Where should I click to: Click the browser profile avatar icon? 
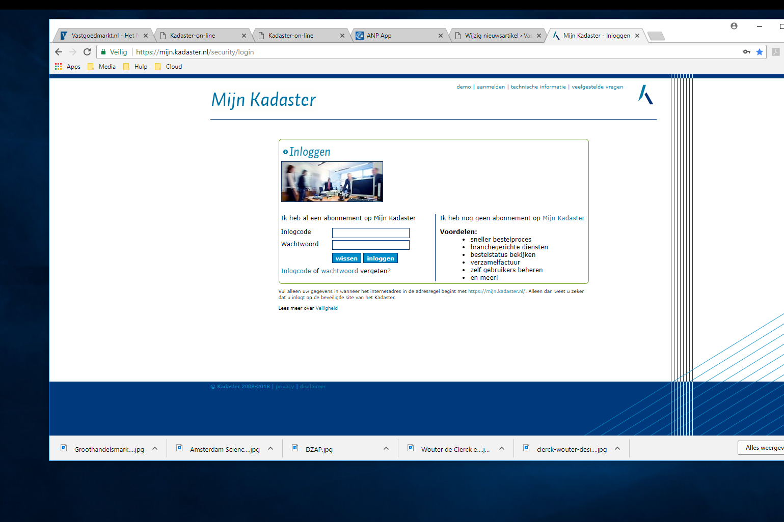coord(734,25)
